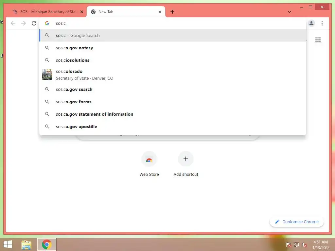The image size is (335, 251).
Task: Open the Web Store shortcut
Action: click(x=149, y=164)
